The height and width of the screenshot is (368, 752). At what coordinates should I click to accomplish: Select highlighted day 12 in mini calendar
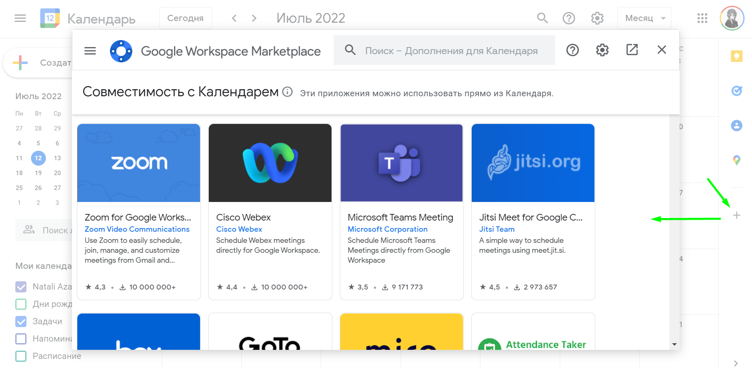[x=38, y=158]
